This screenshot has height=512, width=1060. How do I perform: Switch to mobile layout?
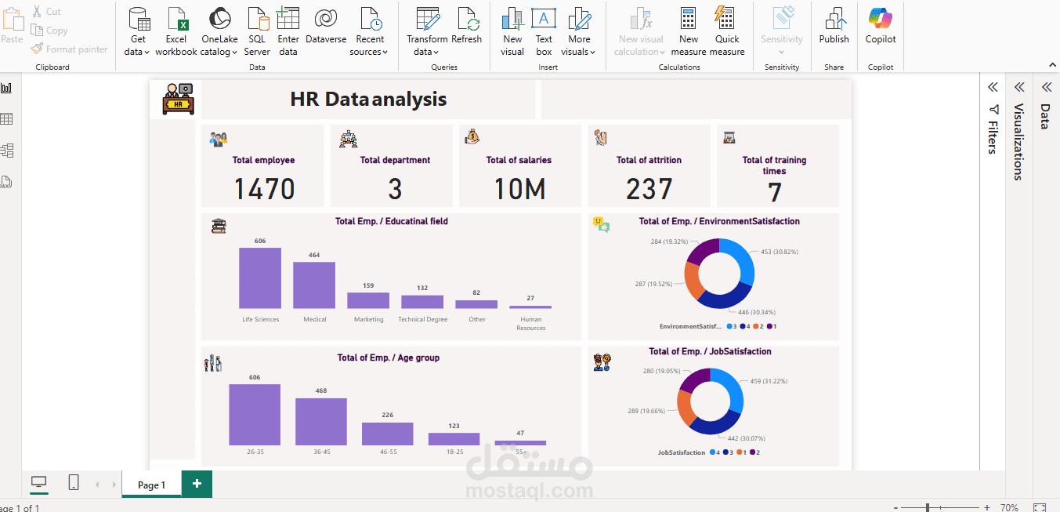[x=74, y=483]
